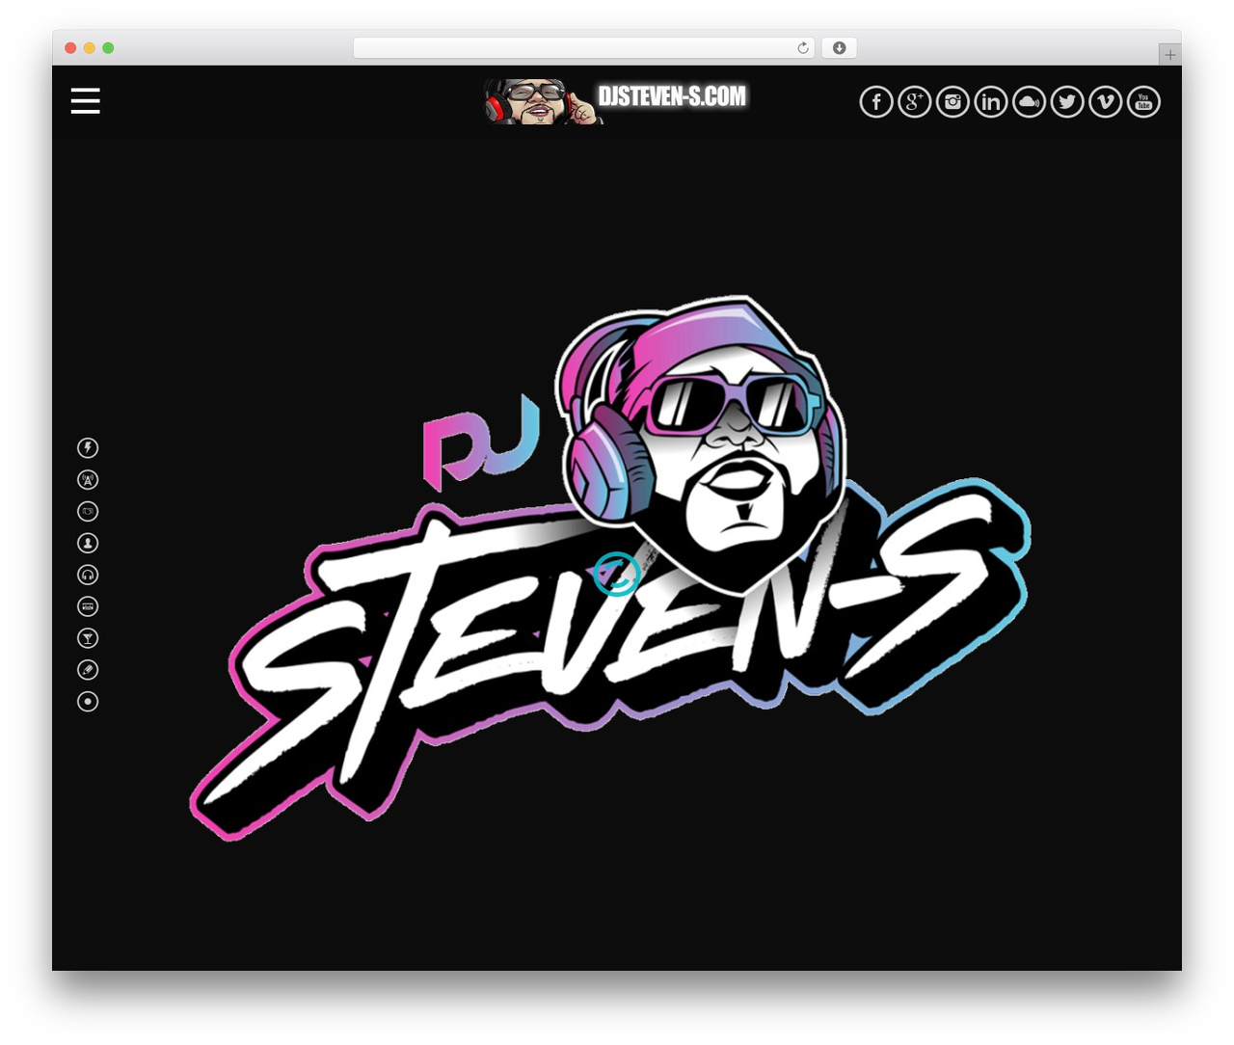The width and height of the screenshot is (1234, 1045).
Task: Maximize the window with green button
Action: (x=108, y=48)
